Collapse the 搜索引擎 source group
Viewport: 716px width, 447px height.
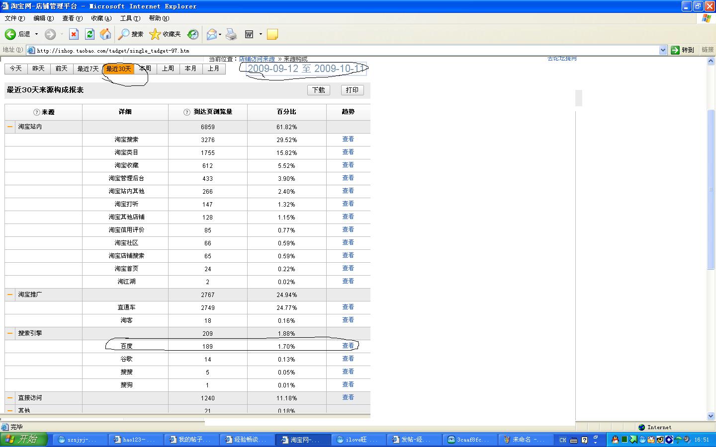pos(10,333)
